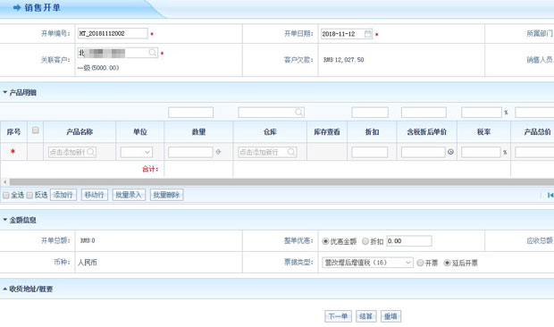This screenshot has width=554, height=327.
Task: Toggle the table header select-all checkbox
Action: pyautogui.click(x=36, y=130)
